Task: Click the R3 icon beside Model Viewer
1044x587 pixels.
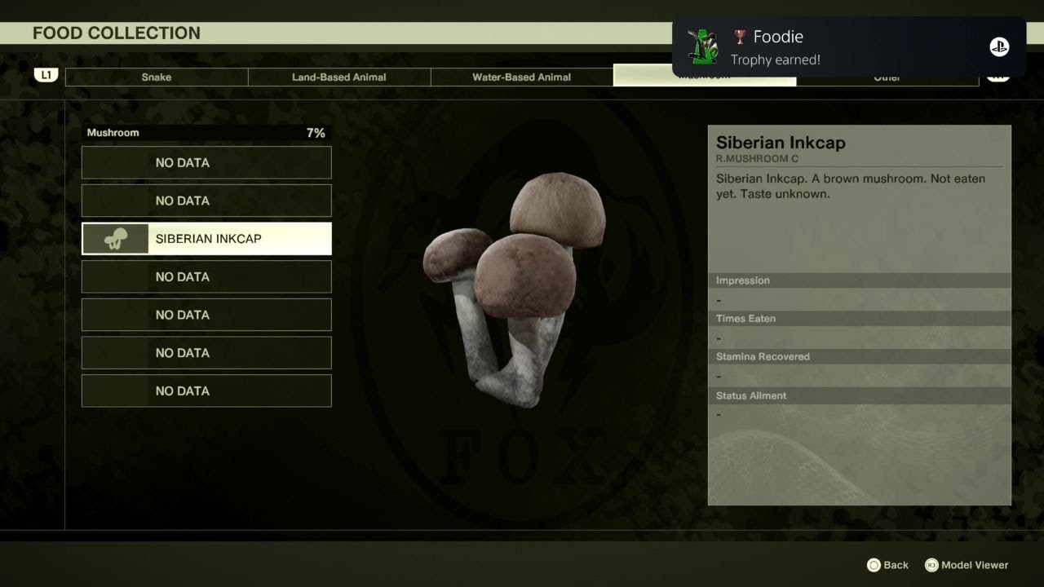Action: click(x=931, y=565)
